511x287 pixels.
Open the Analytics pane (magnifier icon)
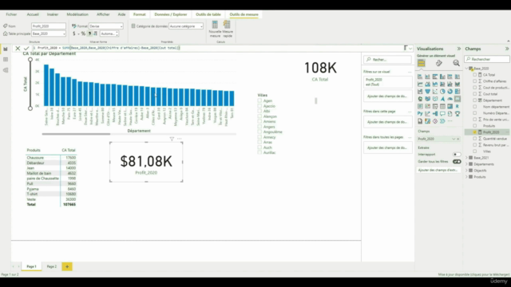(x=456, y=63)
